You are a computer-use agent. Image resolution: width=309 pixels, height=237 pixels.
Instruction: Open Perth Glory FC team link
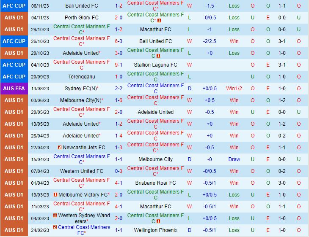coord(82,18)
